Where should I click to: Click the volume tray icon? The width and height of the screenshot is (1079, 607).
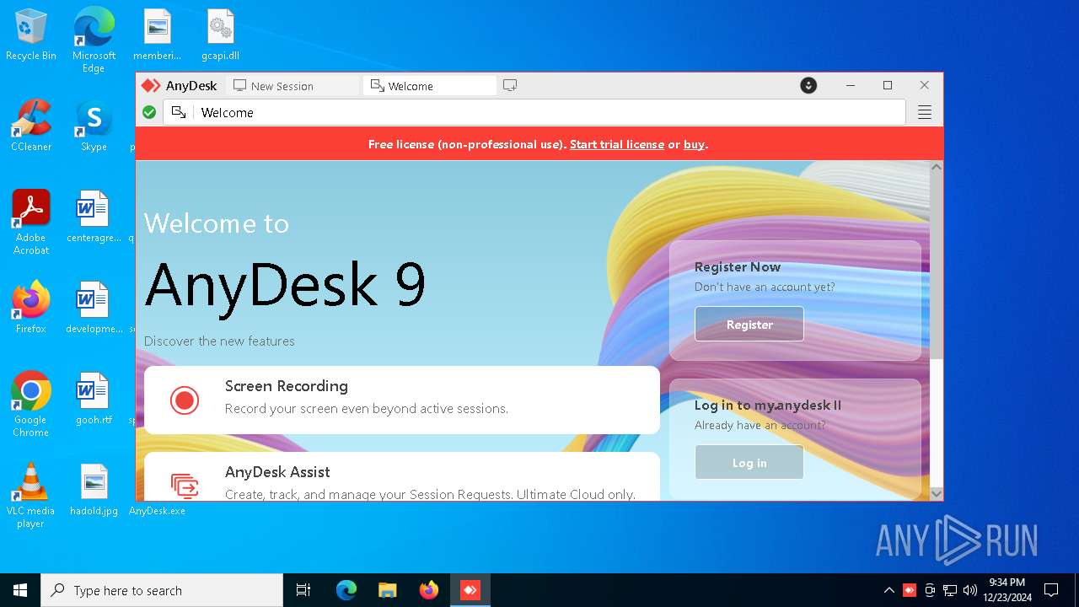tap(970, 590)
